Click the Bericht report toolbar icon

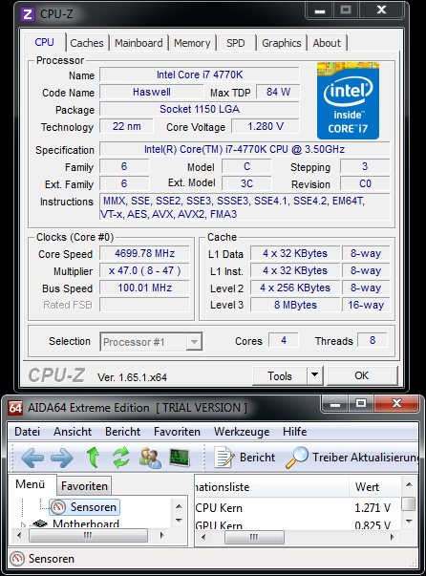point(224,458)
